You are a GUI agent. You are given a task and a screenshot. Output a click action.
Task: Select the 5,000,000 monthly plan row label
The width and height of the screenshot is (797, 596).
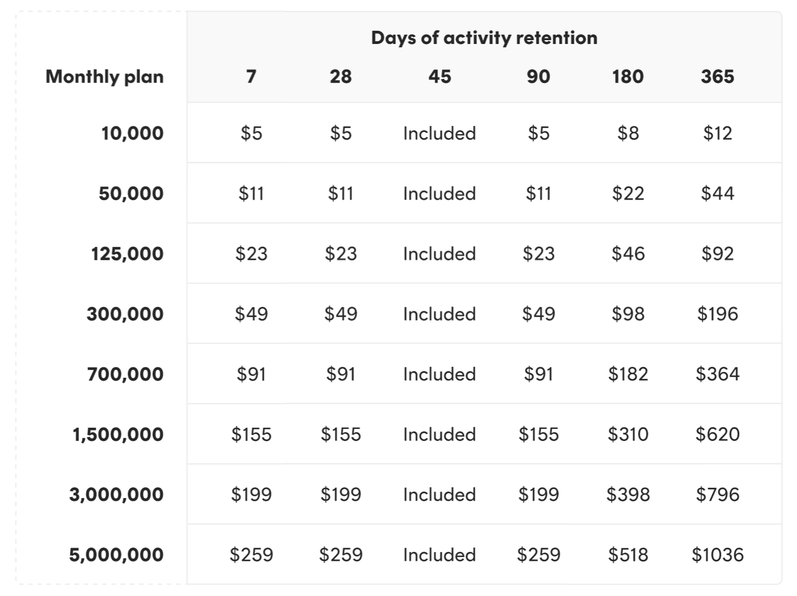coord(117,555)
